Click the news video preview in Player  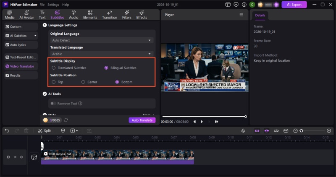[205, 68]
